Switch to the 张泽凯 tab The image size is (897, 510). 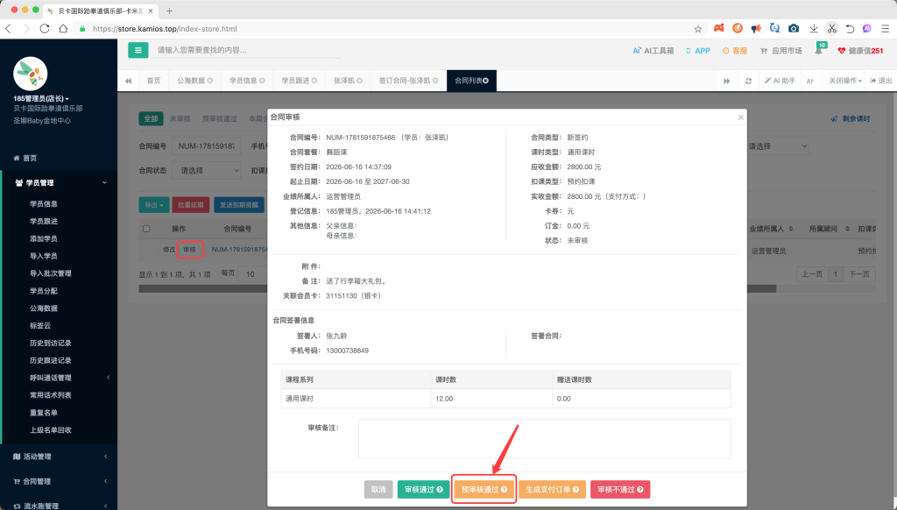(348, 81)
